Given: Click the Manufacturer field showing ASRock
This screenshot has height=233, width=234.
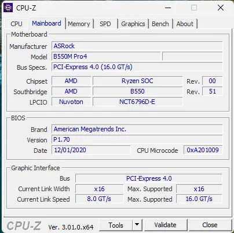Looking at the screenshot, I should tap(137, 46).
